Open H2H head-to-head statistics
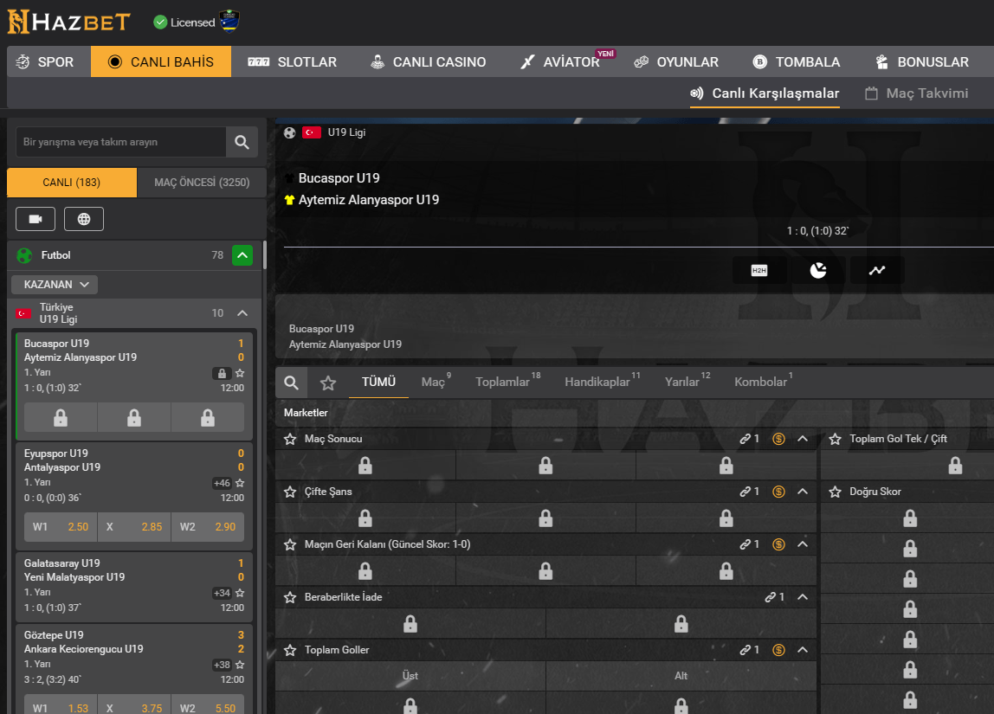The height and width of the screenshot is (714, 994). (759, 270)
